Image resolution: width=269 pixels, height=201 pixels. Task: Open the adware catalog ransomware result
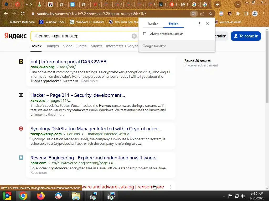click(x=123, y=187)
